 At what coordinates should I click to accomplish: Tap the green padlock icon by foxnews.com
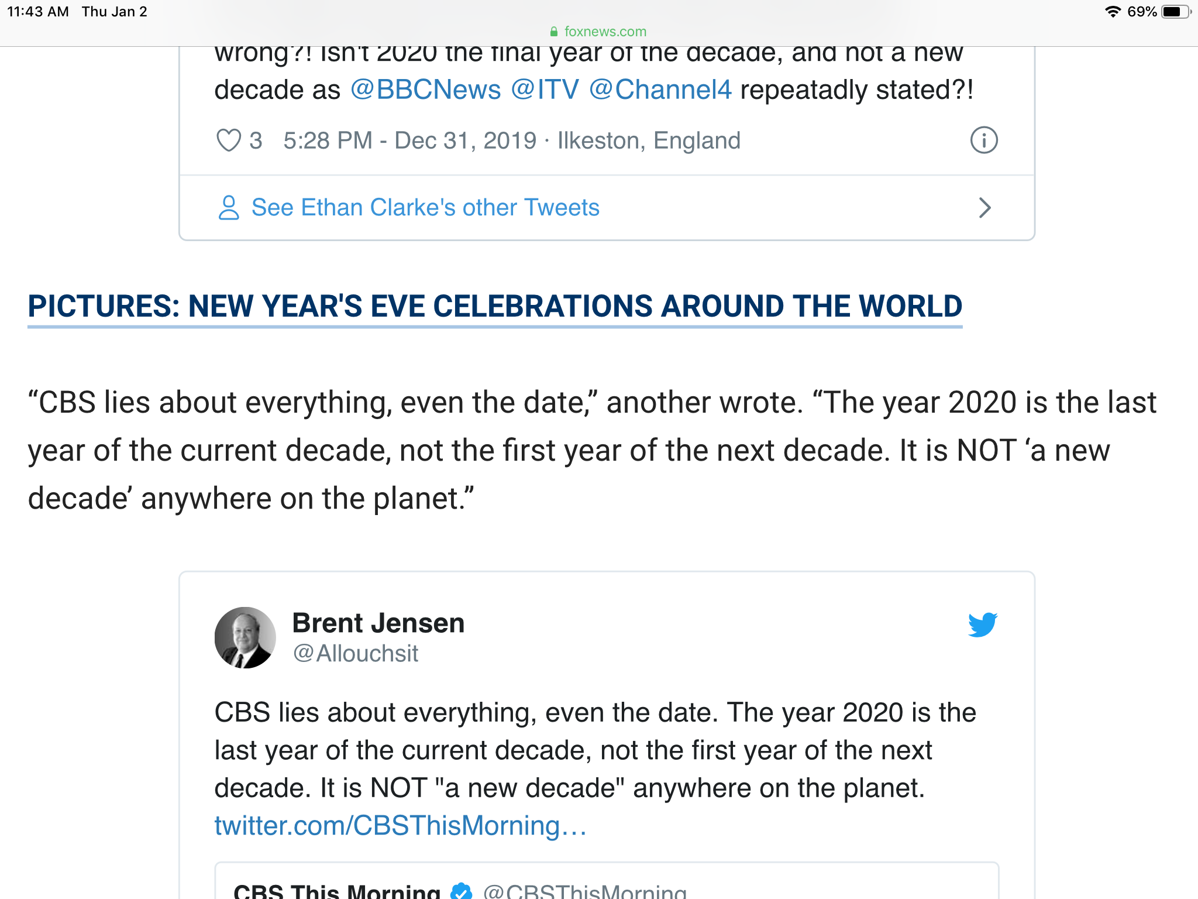tap(554, 32)
